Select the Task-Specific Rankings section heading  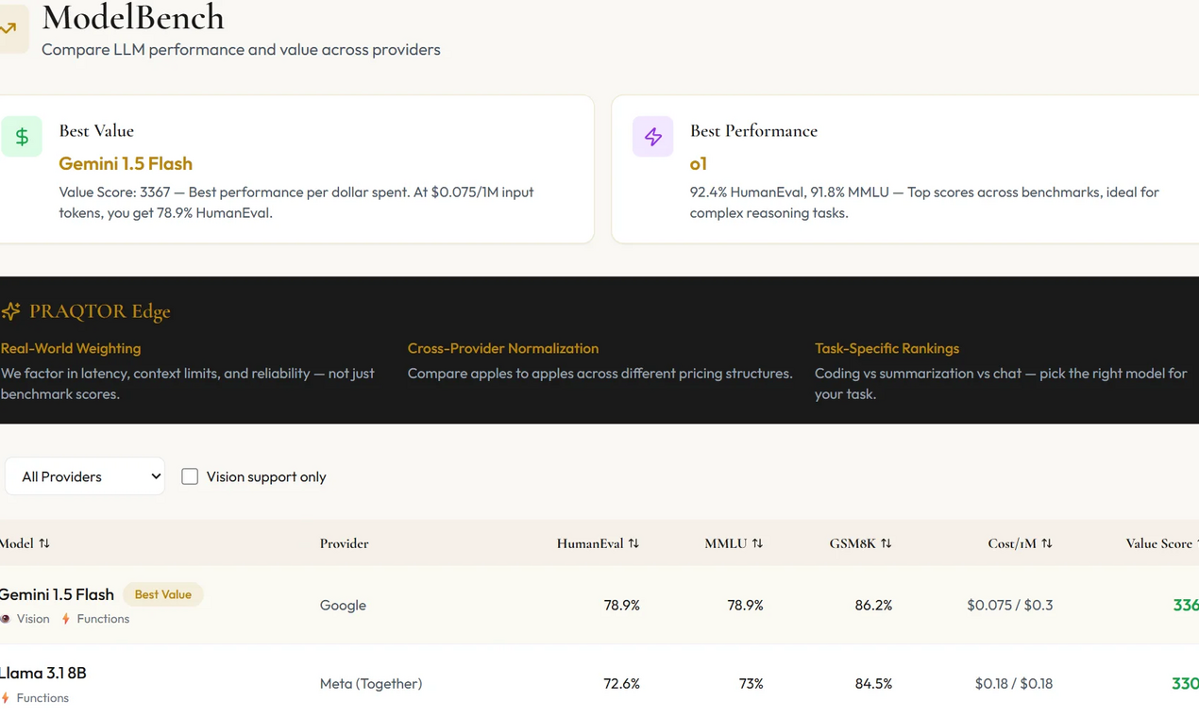pos(887,348)
